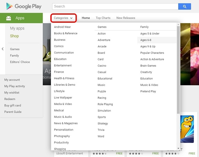Select Strategy games category
199x157 pixels.
(x=103, y=123)
